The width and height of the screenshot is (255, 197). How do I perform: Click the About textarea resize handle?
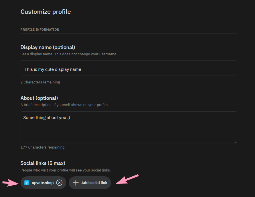coord(235,141)
